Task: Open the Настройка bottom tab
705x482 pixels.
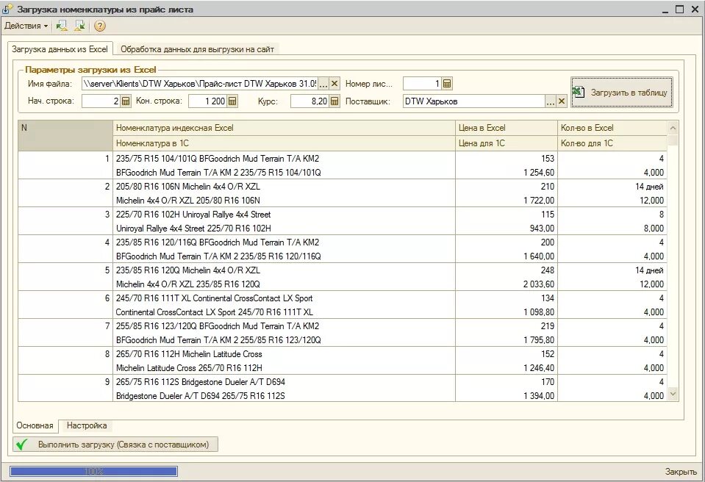Action: [87, 425]
